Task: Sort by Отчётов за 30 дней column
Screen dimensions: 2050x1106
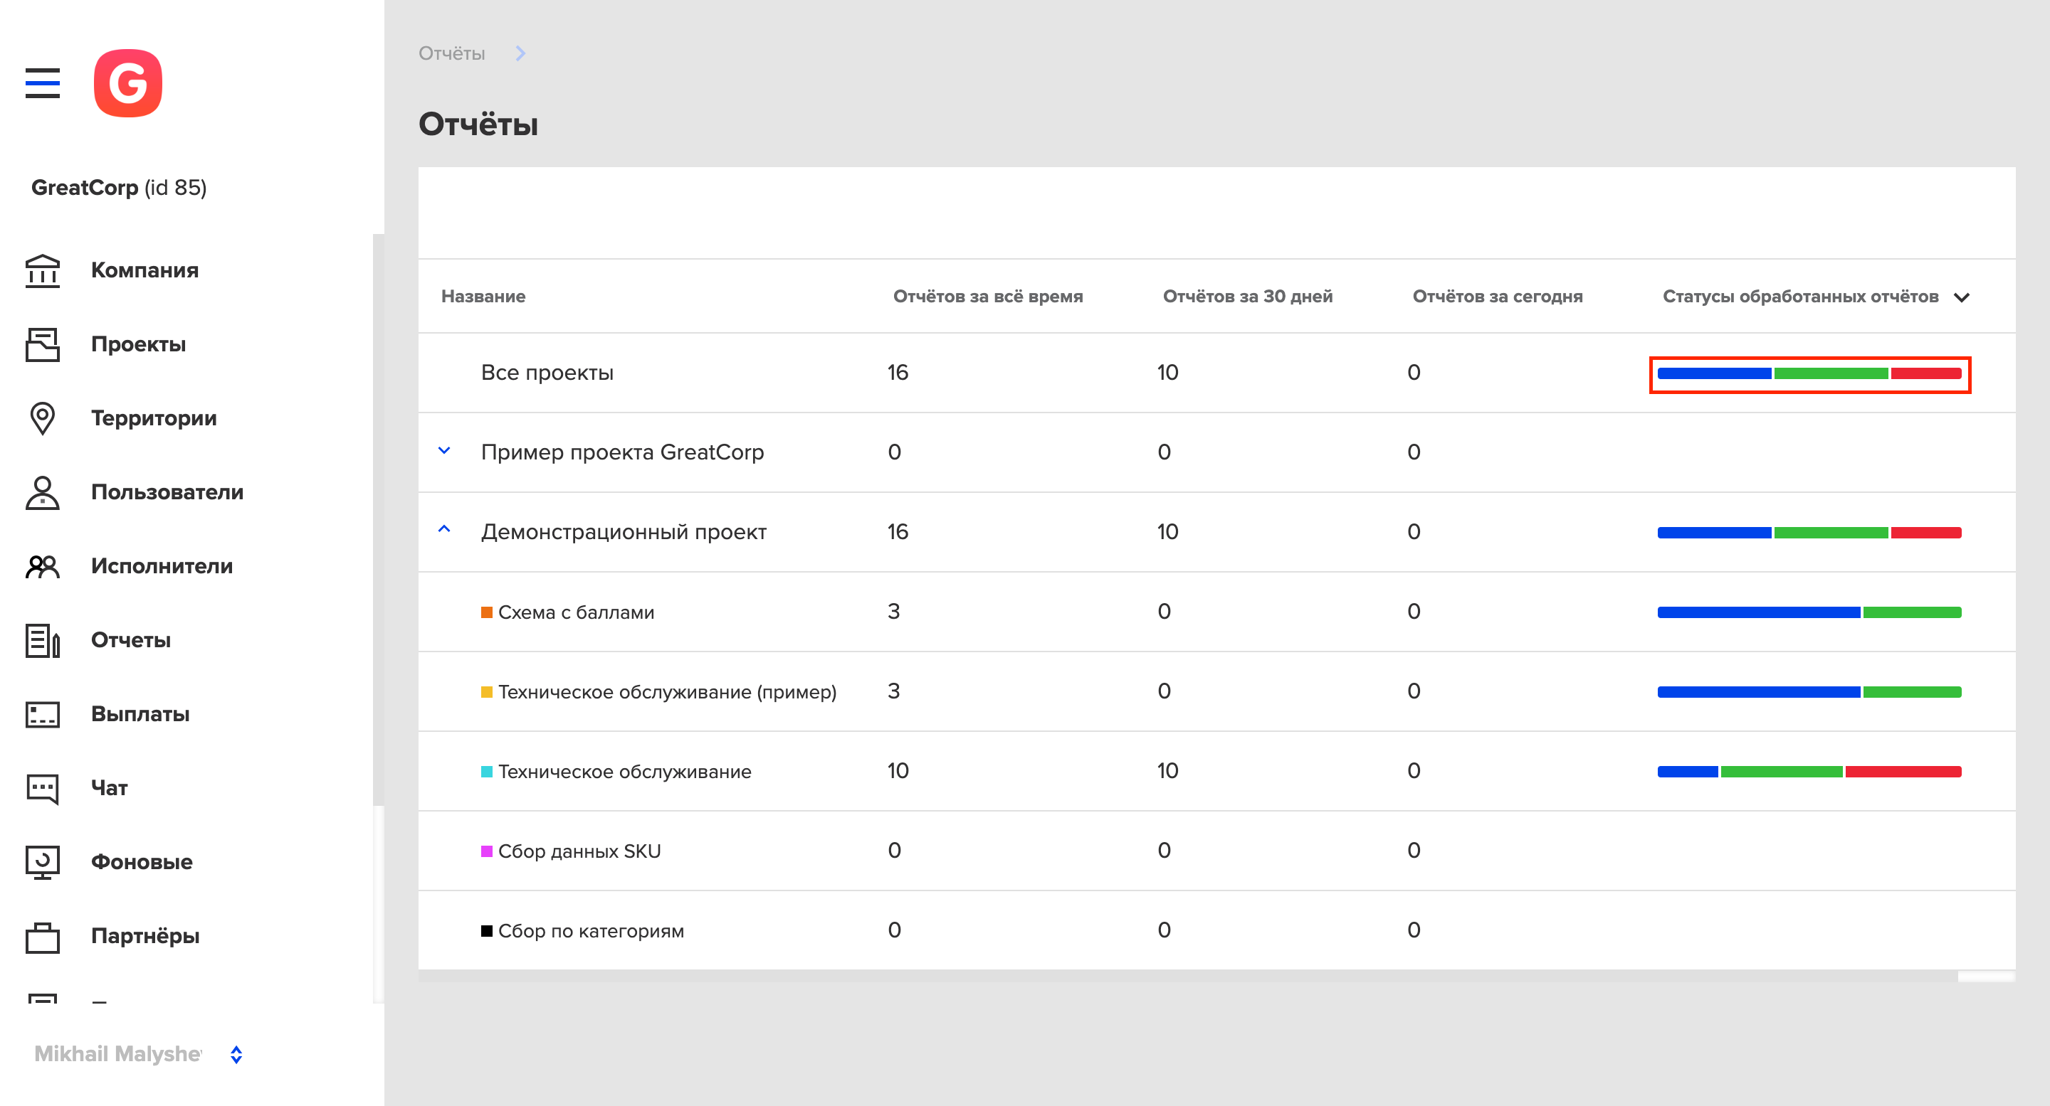Action: click(x=1247, y=296)
